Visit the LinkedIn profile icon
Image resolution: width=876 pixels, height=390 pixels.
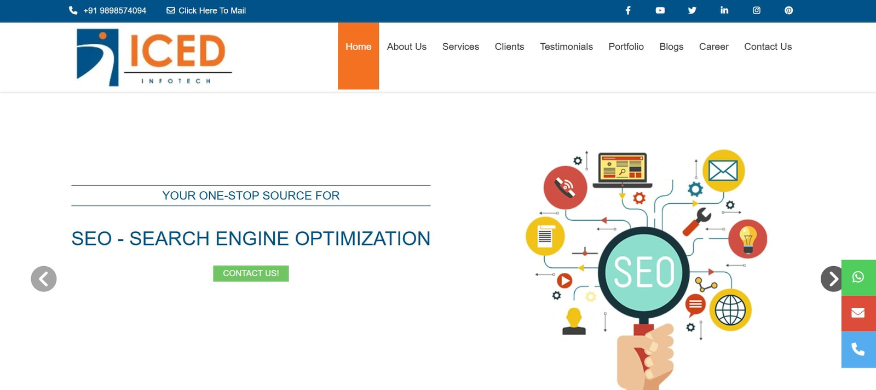(x=724, y=10)
